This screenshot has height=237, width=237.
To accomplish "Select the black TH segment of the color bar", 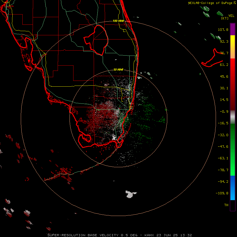I will [233, 205].
